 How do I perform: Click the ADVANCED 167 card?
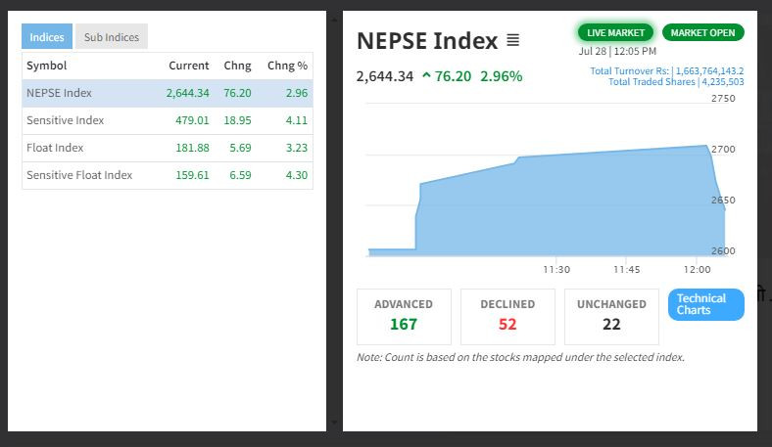click(404, 316)
